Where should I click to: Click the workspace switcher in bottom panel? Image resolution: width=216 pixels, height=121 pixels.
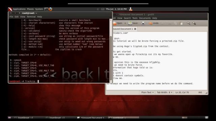click(x=185, y=118)
